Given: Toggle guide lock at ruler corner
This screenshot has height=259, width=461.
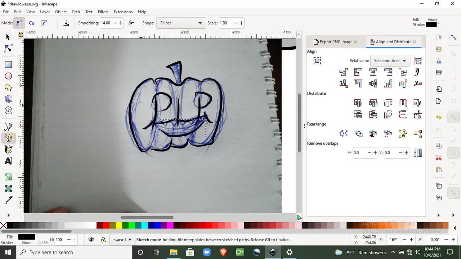Looking at the screenshot, I should (x=21, y=35).
